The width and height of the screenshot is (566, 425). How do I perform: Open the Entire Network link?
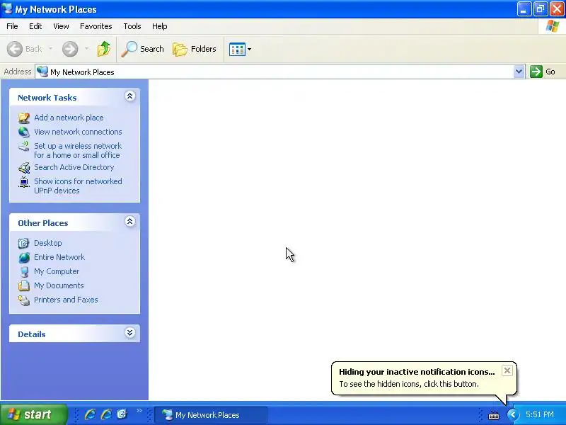59,257
